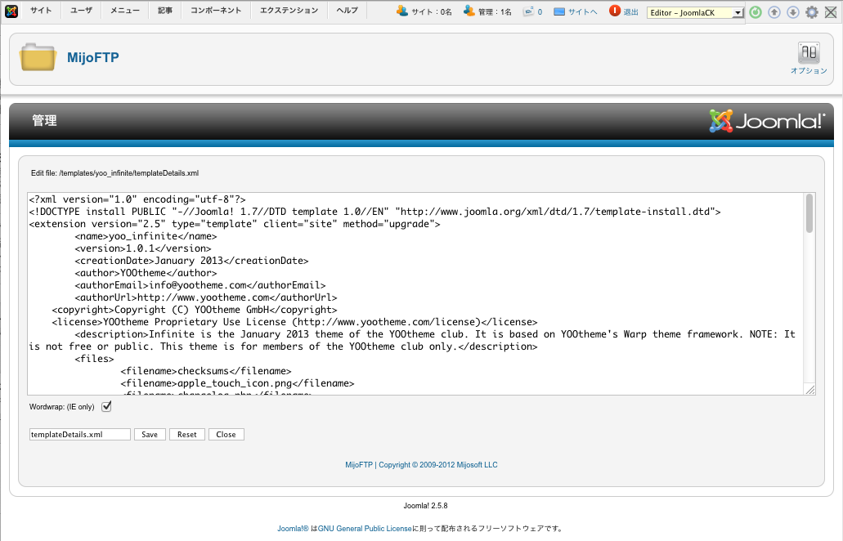This screenshot has height=541, width=843.
Task: Click the down arrow circle icon
Action: [792, 12]
